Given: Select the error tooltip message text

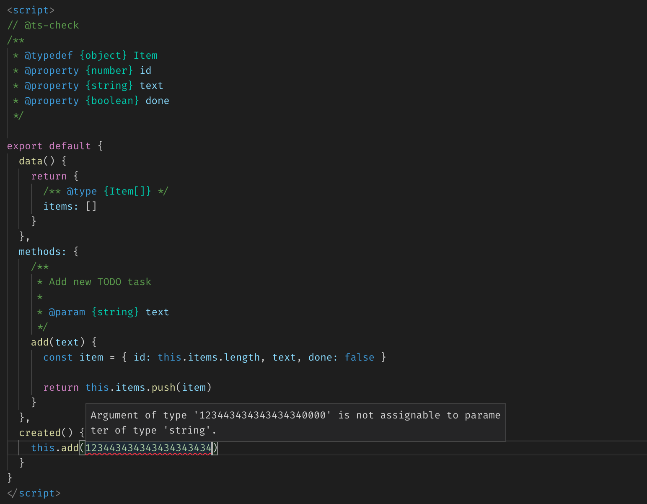Looking at the screenshot, I should (x=293, y=422).
